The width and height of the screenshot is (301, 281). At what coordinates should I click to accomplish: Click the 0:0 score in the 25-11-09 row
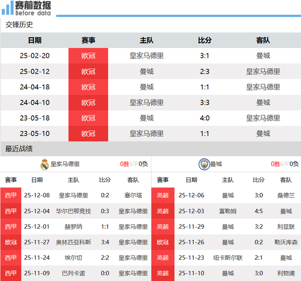105,273
